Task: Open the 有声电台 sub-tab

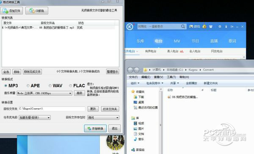Action: coord(151,51)
